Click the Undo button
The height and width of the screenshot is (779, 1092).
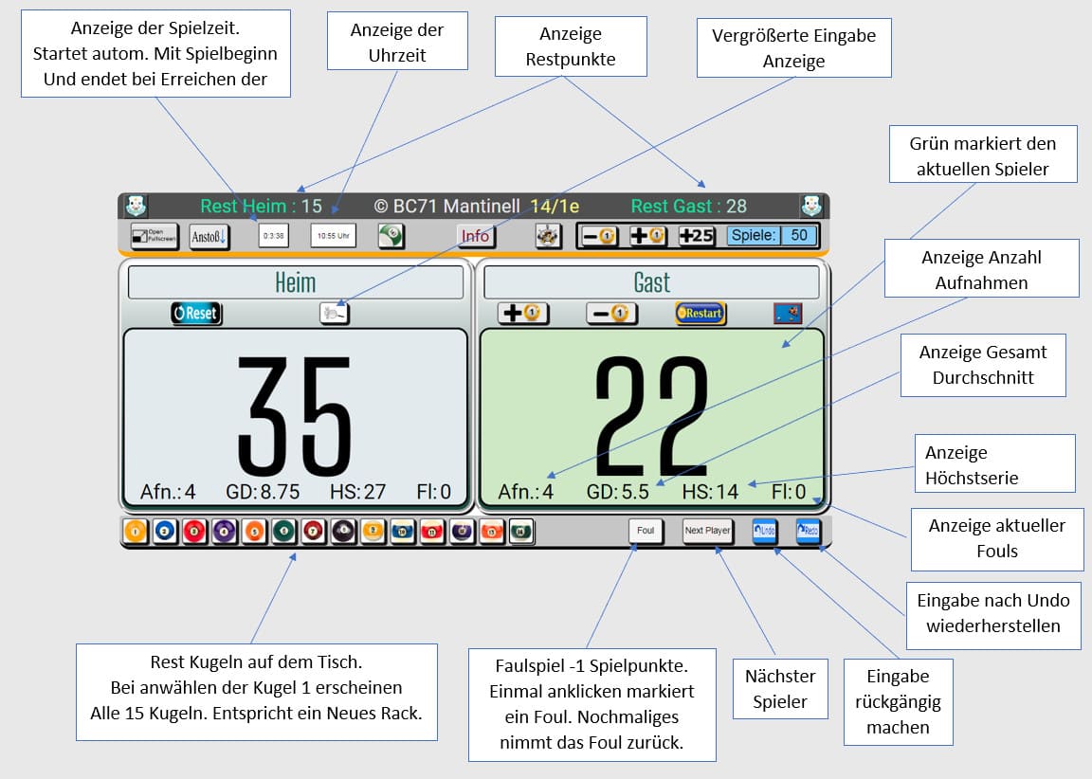point(764,531)
